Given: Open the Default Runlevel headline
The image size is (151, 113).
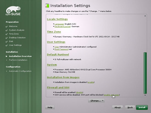Looking at the screenshot, I should click(x=58, y=54).
